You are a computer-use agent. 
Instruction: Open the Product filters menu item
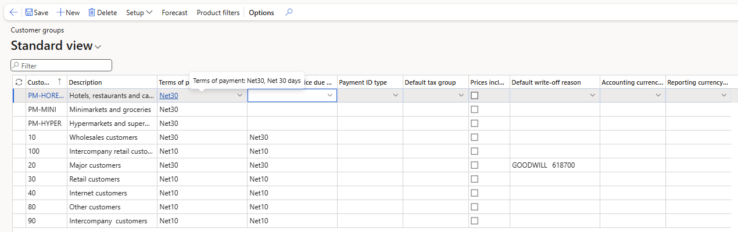click(x=218, y=12)
